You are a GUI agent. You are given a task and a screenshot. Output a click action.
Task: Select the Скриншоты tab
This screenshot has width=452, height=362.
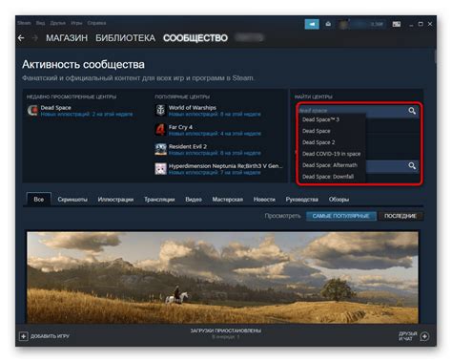(72, 200)
